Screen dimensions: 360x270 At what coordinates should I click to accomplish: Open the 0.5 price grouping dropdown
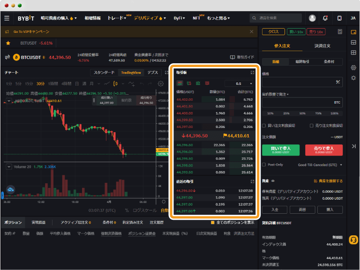(239, 83)
